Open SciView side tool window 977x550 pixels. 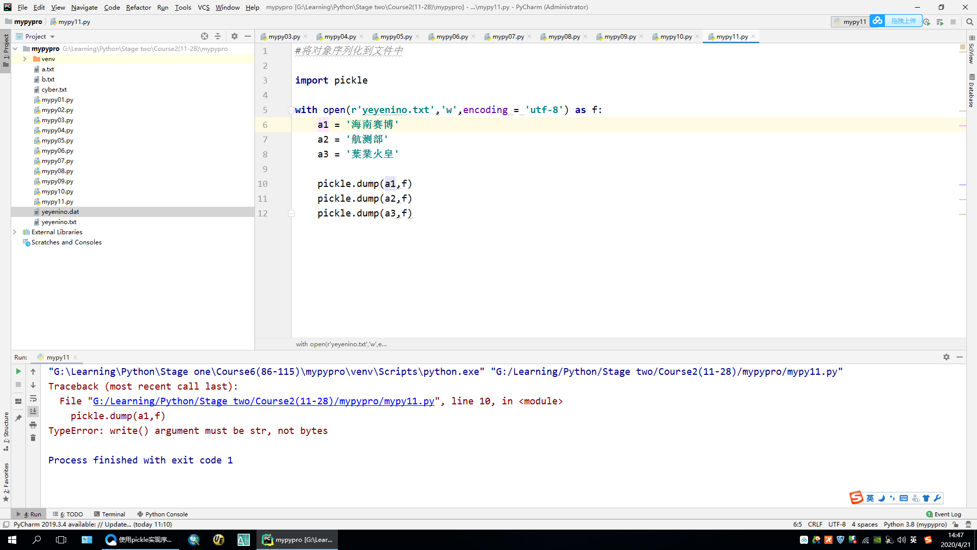tap(971, 49)
